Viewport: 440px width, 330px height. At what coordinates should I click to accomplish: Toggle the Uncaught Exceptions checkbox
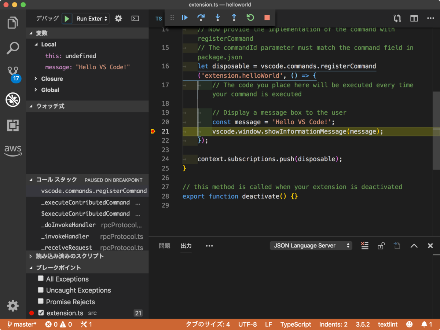click(41, 290)
